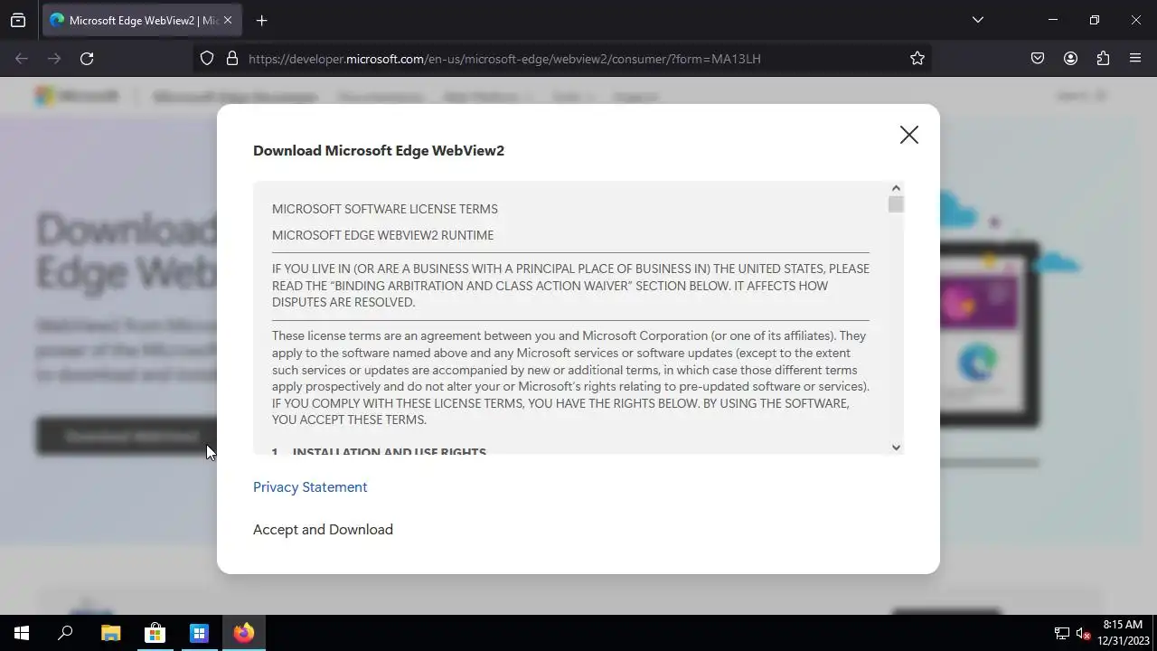Open the blue tiled app on taskbar

click(199, 633)
